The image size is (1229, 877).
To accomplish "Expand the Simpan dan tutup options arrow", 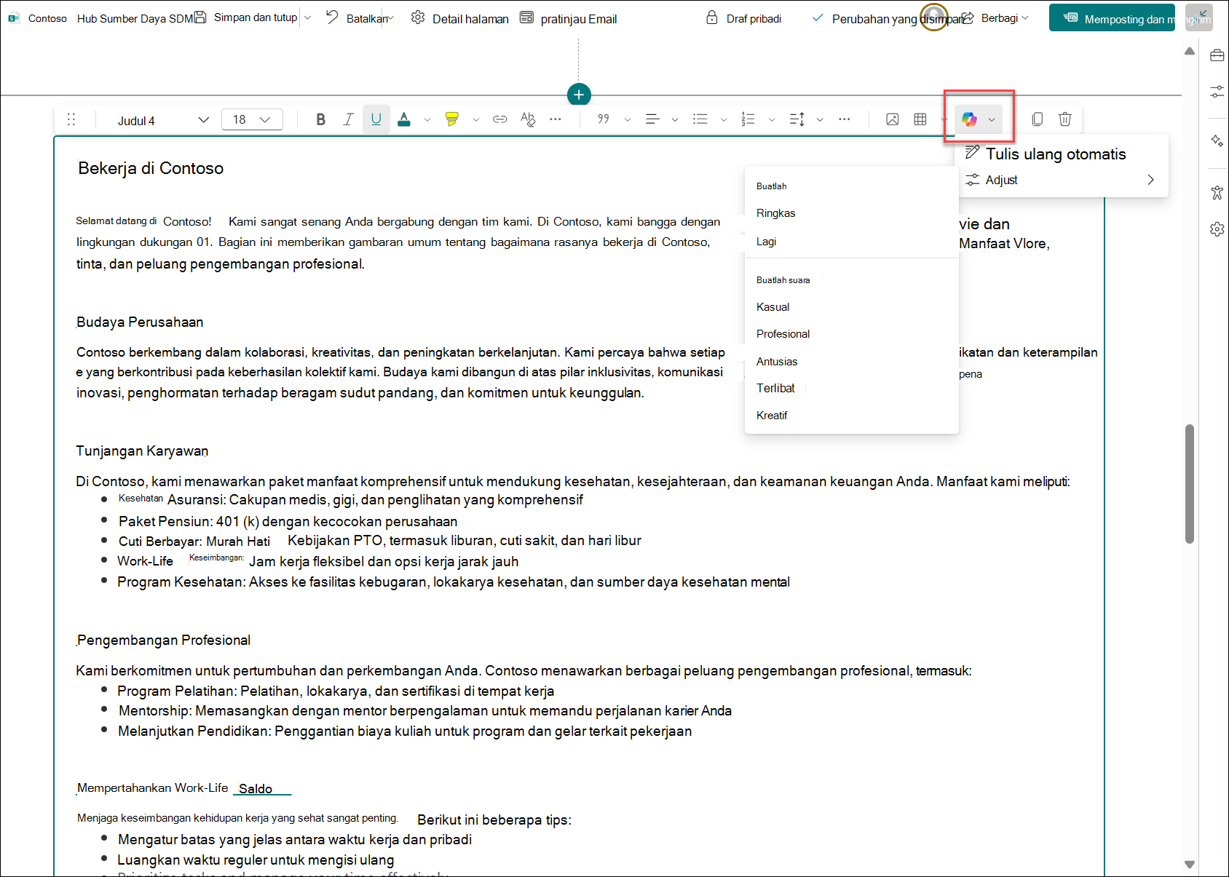I will click(308, 18).
